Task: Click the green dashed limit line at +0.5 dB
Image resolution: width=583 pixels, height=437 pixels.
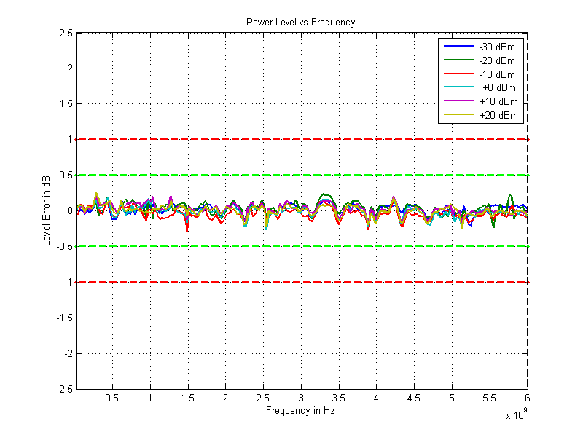Action: [x=291, y=175]
